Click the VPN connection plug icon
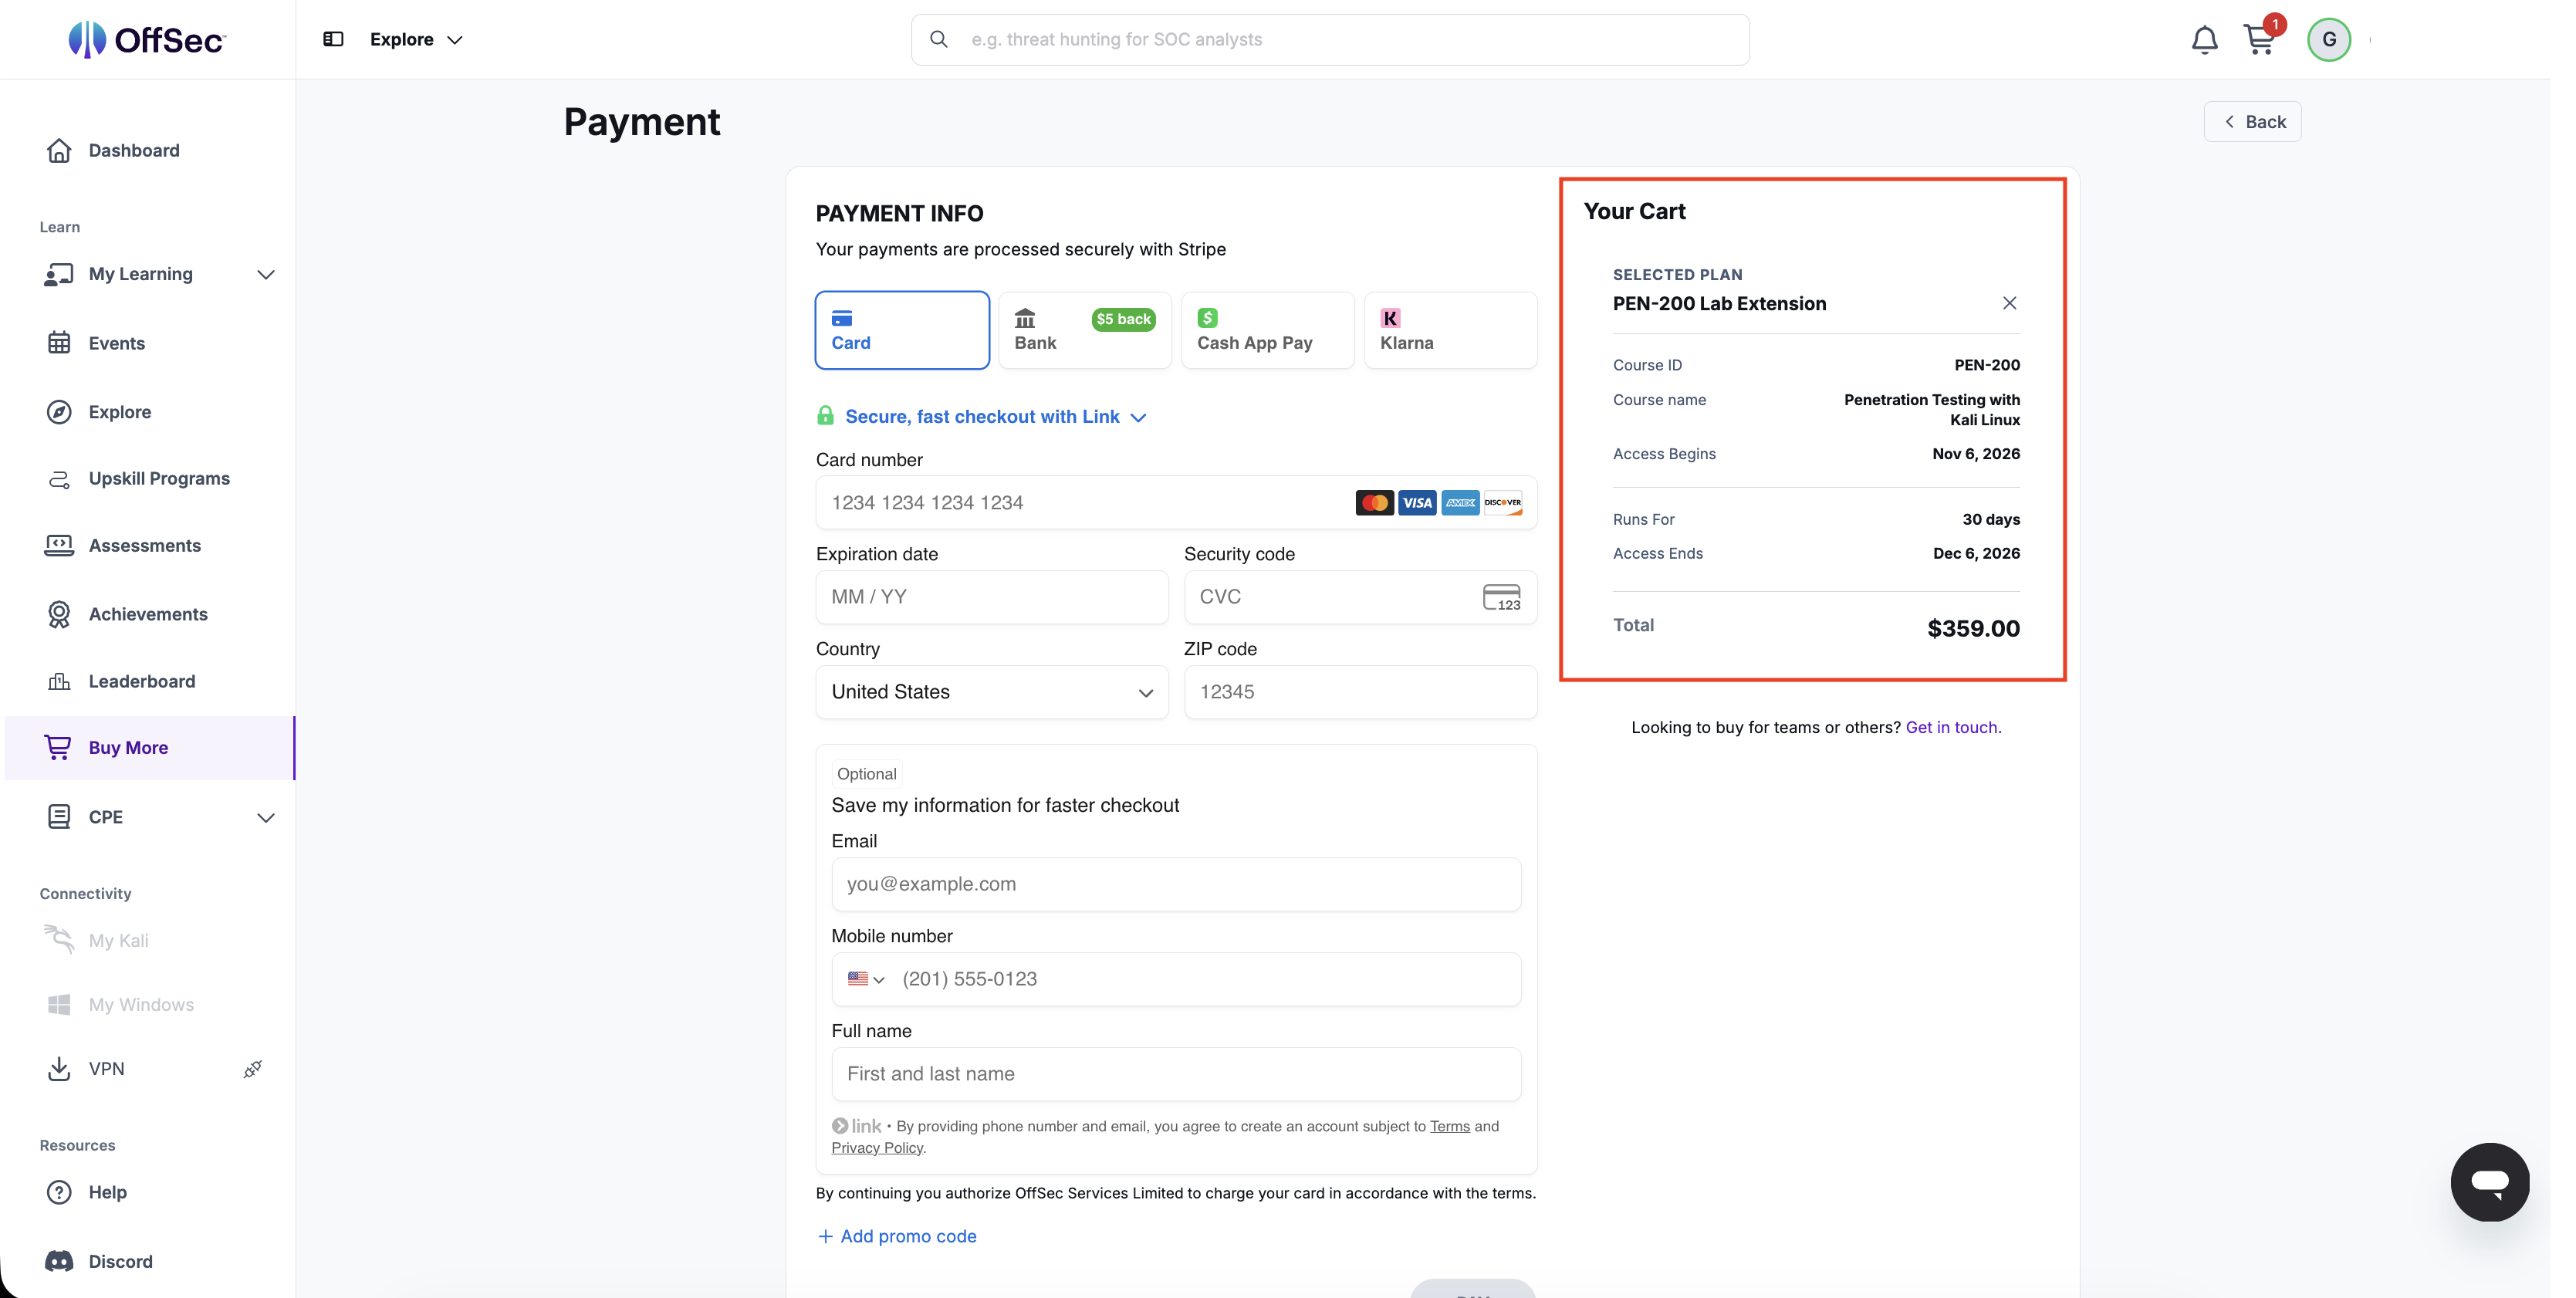The width and height of the screenshot is (2576, 1298). point(252,1069)
